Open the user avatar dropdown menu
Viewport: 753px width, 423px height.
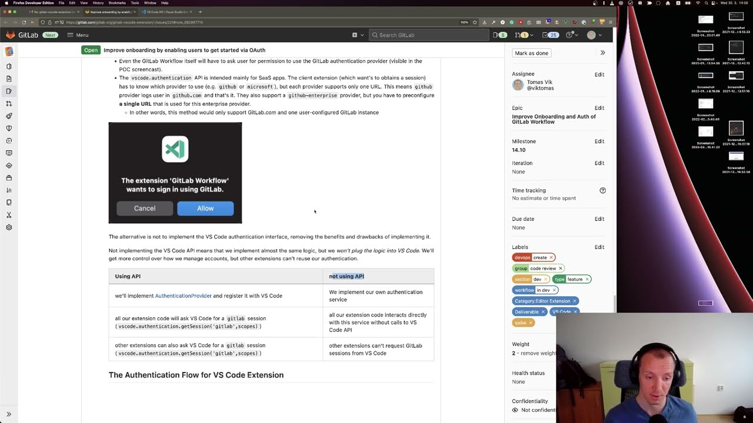(x=594, y=35)
